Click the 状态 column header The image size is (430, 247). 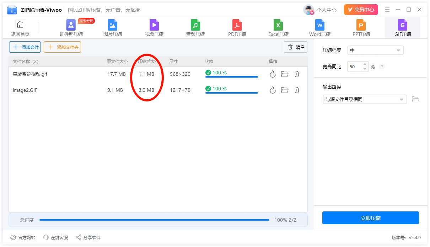click(x=209, y=62)
